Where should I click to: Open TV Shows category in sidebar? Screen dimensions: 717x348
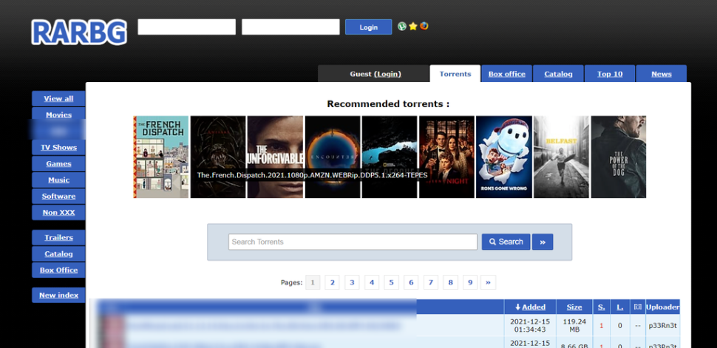coord(58,148)
